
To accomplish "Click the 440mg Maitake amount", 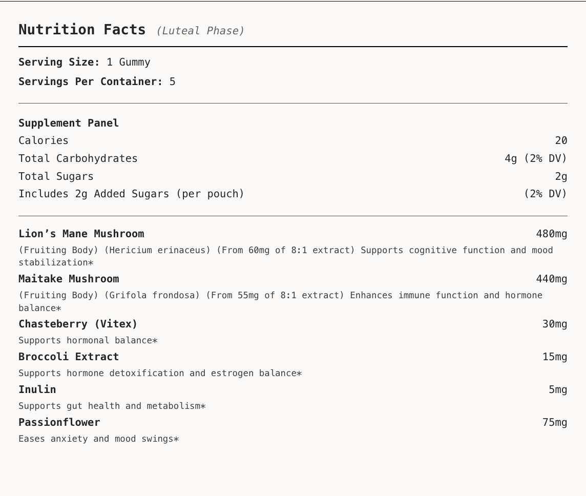I will [552, 279].
